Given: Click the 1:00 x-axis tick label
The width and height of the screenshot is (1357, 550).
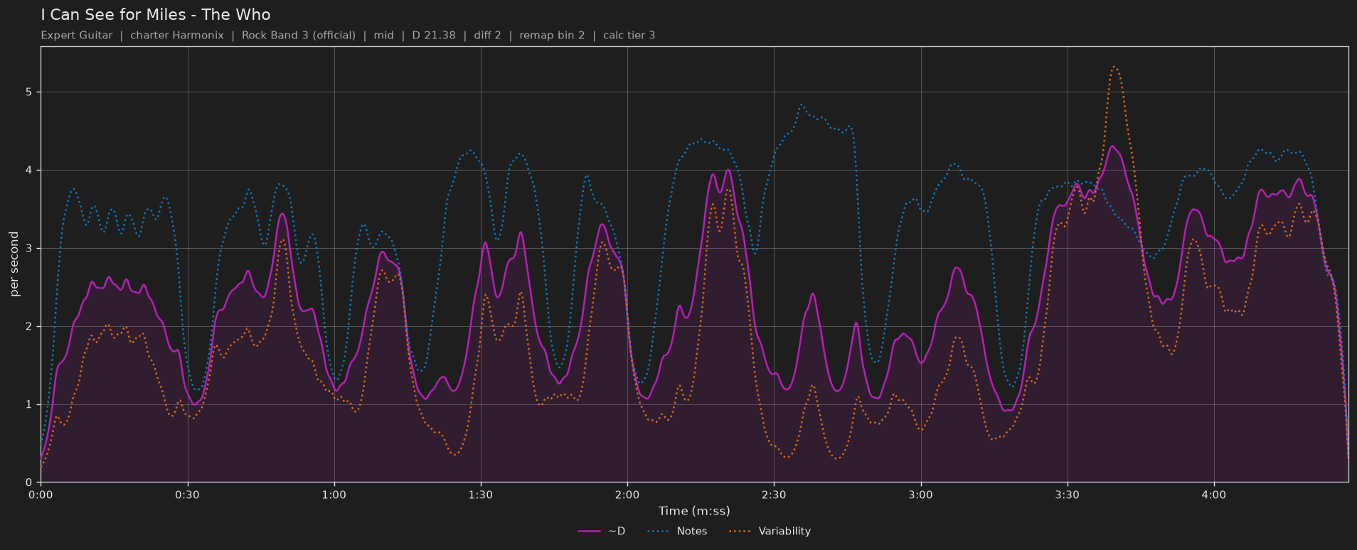Looking at the screenshot, I should click(334, 495).
